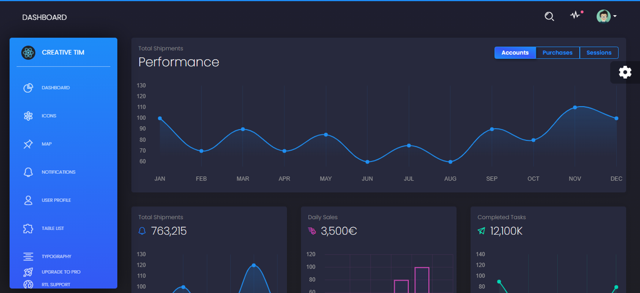Click the delivery icon beside 3,500€
The height and width of the screenshot is (293, 640).
click(x=312, y=231)
